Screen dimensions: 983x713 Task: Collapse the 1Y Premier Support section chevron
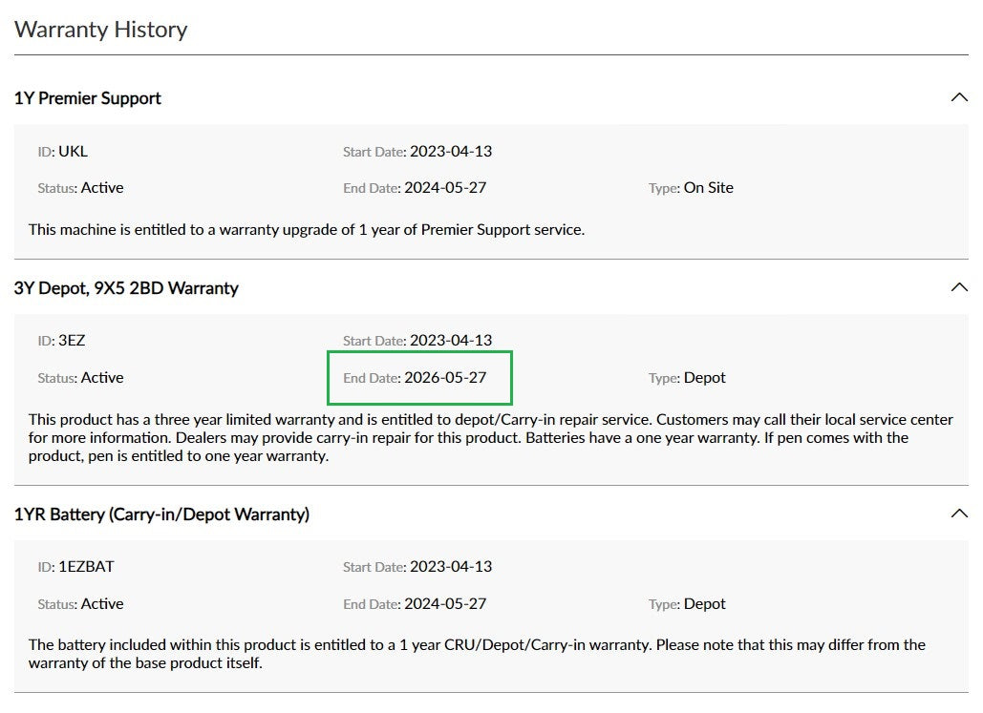(959, 97)
